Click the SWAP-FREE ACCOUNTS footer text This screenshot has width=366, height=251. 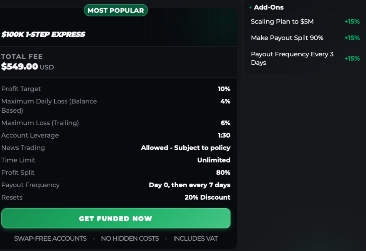50,239
